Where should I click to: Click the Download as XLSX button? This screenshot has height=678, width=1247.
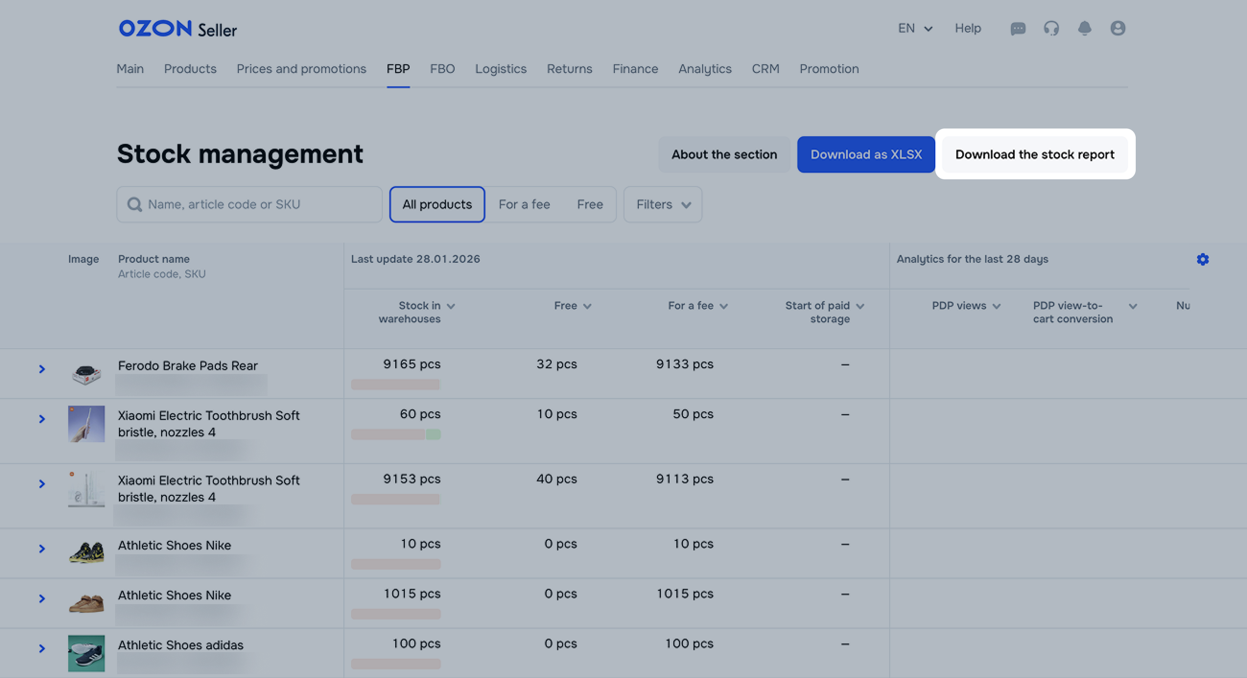point(866,154)
